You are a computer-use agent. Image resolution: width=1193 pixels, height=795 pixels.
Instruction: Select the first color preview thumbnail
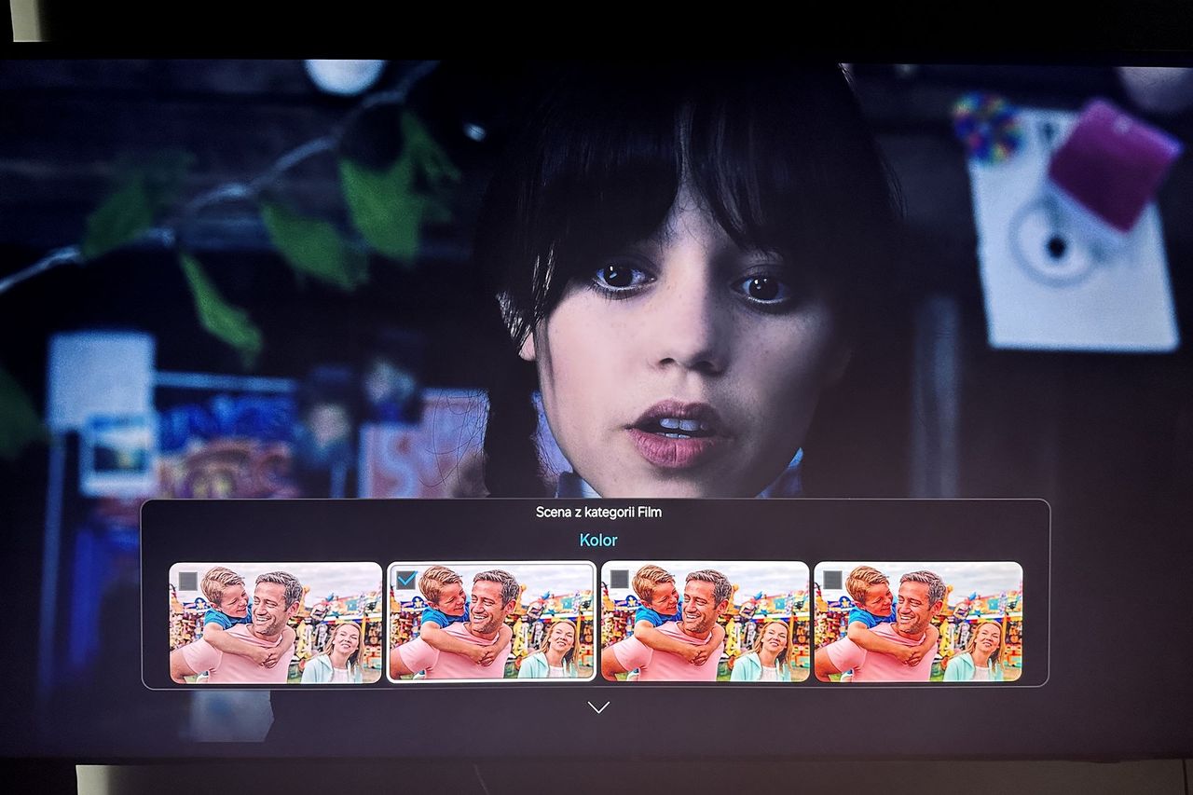(x=276, y=622)
